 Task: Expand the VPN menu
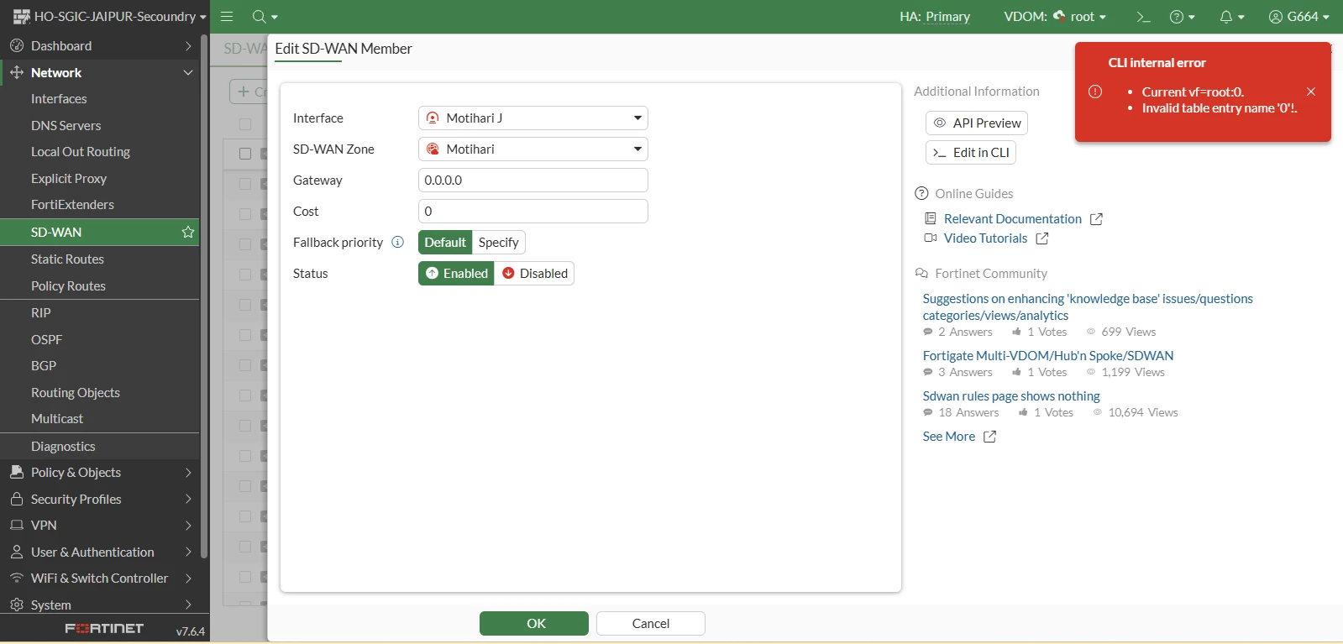click(x=100, y=526)
